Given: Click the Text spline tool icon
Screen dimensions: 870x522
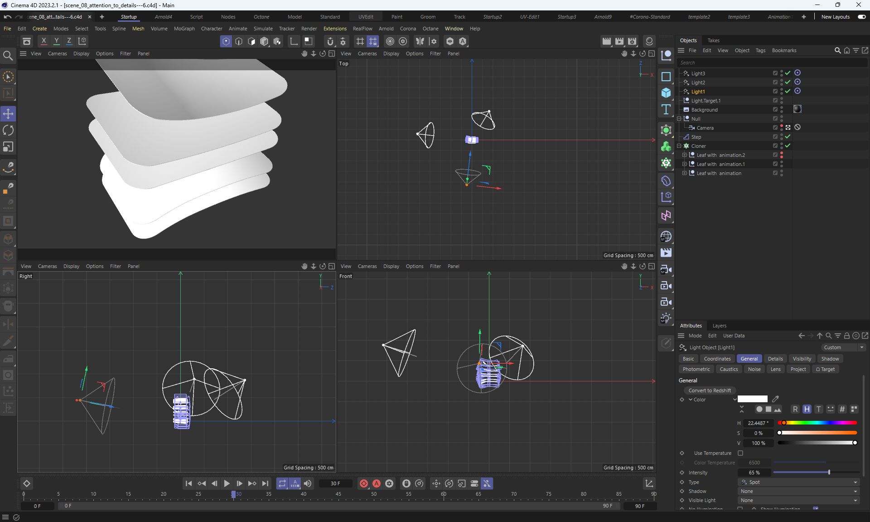Looking at the screenshot, I should coord(666,109).
